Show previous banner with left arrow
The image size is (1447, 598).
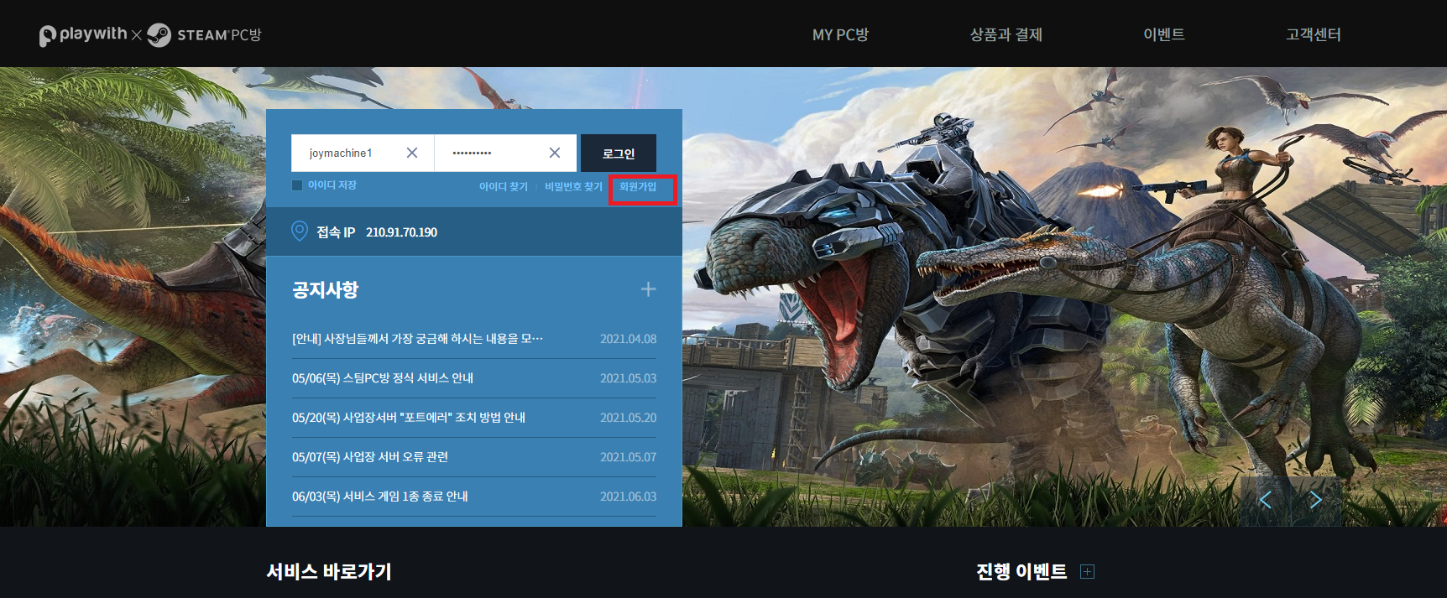1266,500
